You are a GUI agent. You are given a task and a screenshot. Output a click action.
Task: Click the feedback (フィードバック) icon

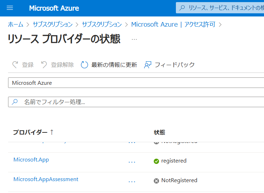tap(148, 65)
